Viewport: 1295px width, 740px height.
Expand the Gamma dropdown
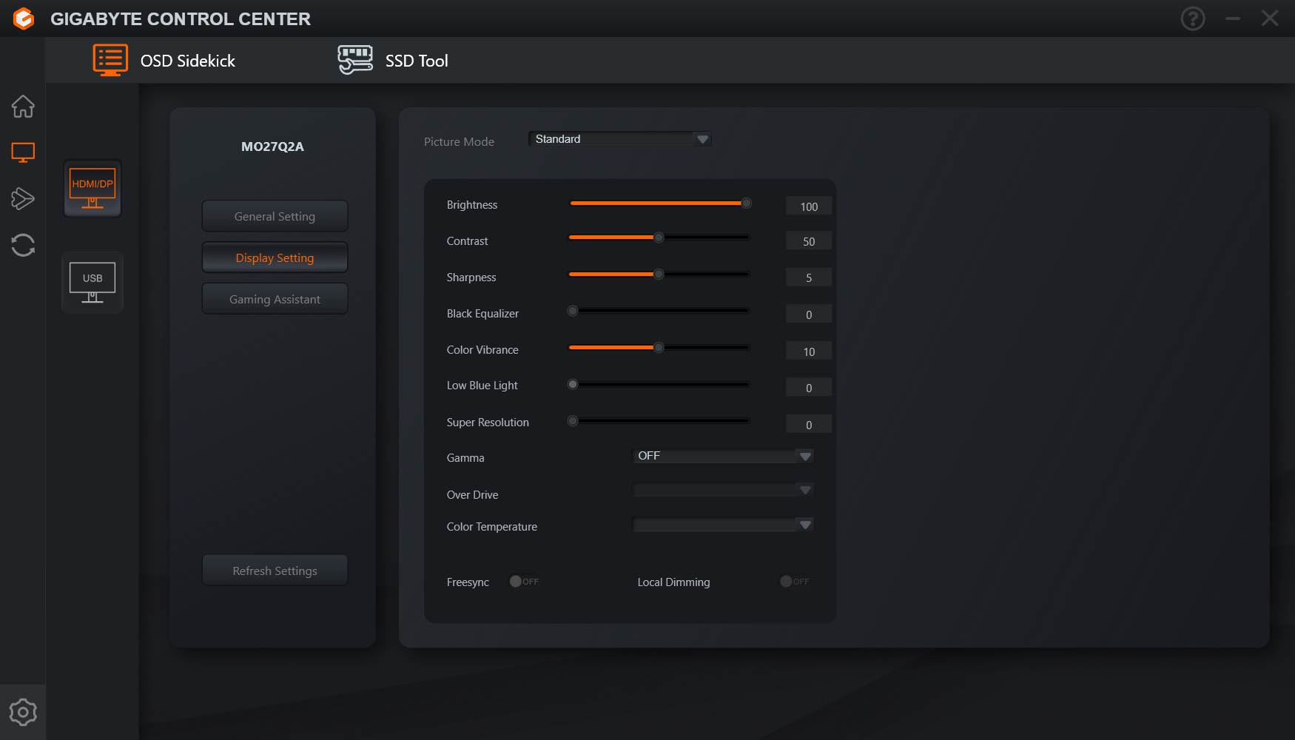[x=723, y=456]
